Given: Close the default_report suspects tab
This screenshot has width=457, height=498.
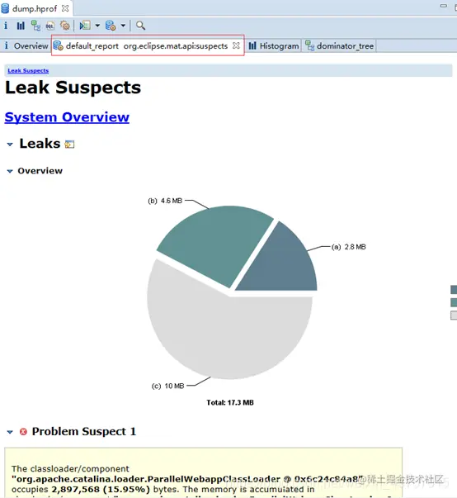Looking at the screenshot, I should pyautogui.click(x=236, y=45).
